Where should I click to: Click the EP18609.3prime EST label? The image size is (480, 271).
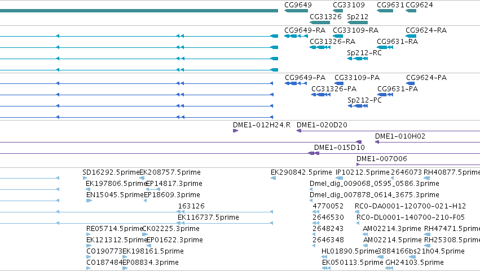click(x=172, y=195)
